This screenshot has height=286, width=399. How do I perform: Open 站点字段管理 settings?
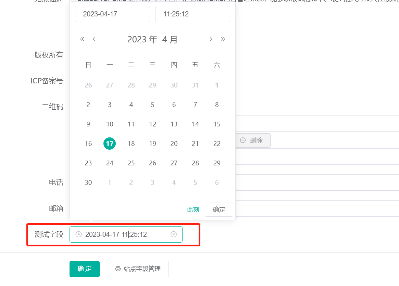[138, 269]
